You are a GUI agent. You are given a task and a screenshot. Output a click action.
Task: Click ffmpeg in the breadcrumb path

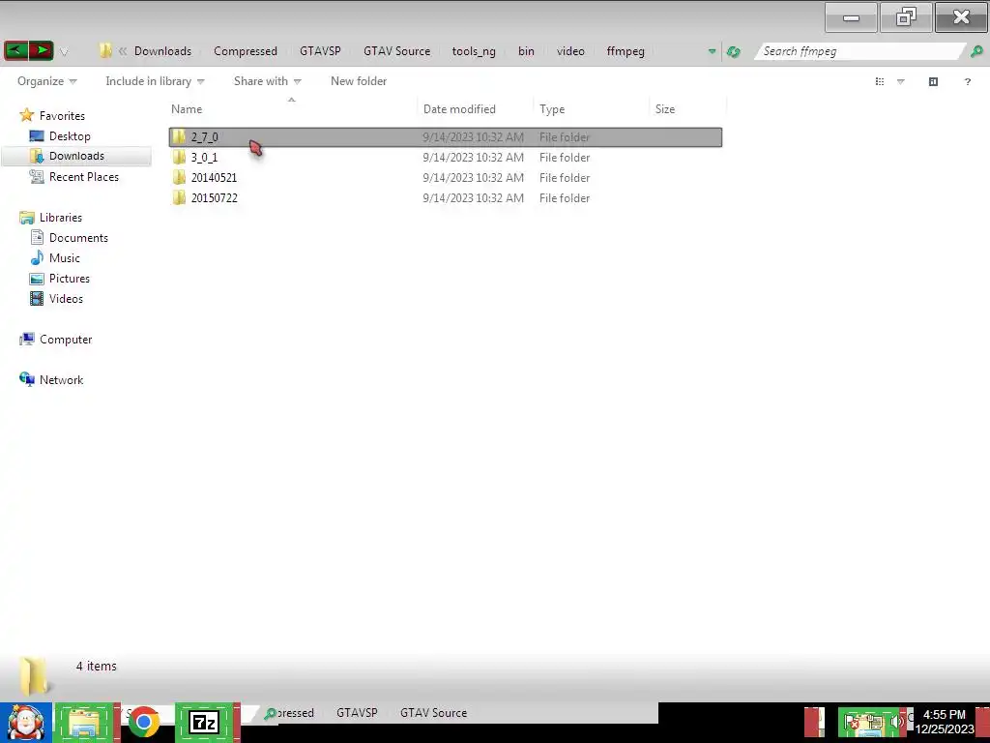626,51
